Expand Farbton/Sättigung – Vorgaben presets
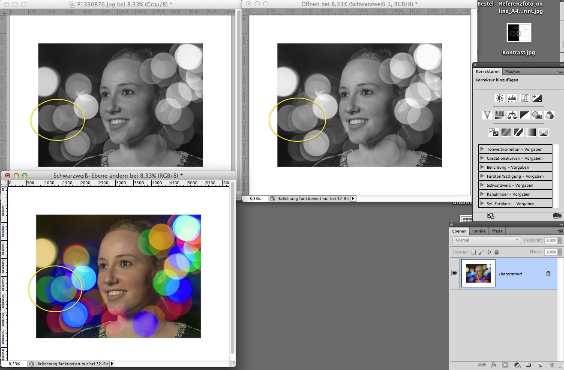The width and height of the screenshot is (564, 370). point(482,176)
